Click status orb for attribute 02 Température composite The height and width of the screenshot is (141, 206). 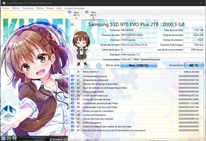[x=72, y=80]
